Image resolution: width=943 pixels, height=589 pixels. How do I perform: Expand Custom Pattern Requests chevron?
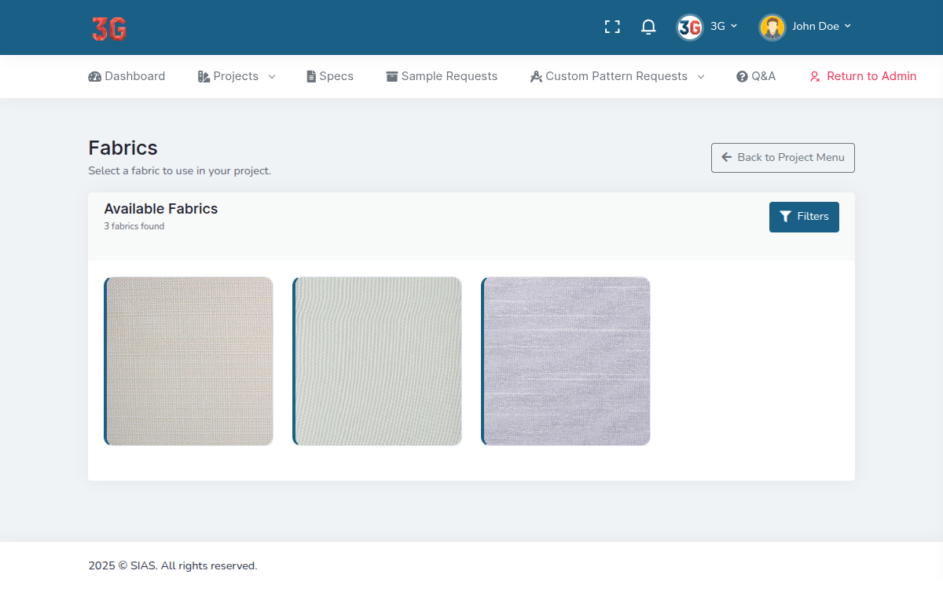click(x=701, y=77)
